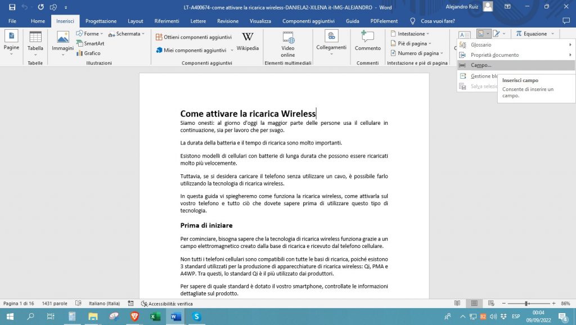Image resolution: width=576 pixels, height=325 pixels.
Task: Click the zoom slider in status bar
Action: (x=526, y=304)
